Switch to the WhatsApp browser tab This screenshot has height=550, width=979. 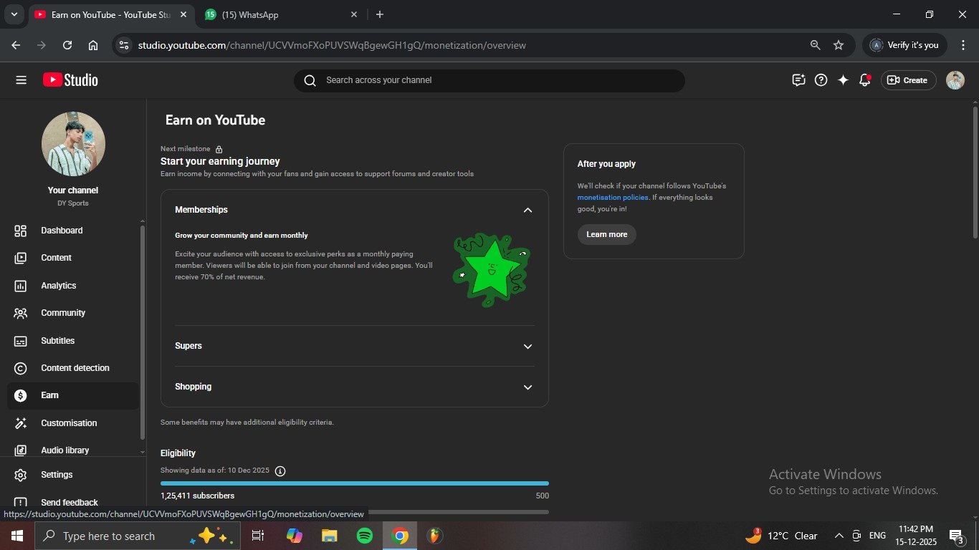tap(280, 15)
